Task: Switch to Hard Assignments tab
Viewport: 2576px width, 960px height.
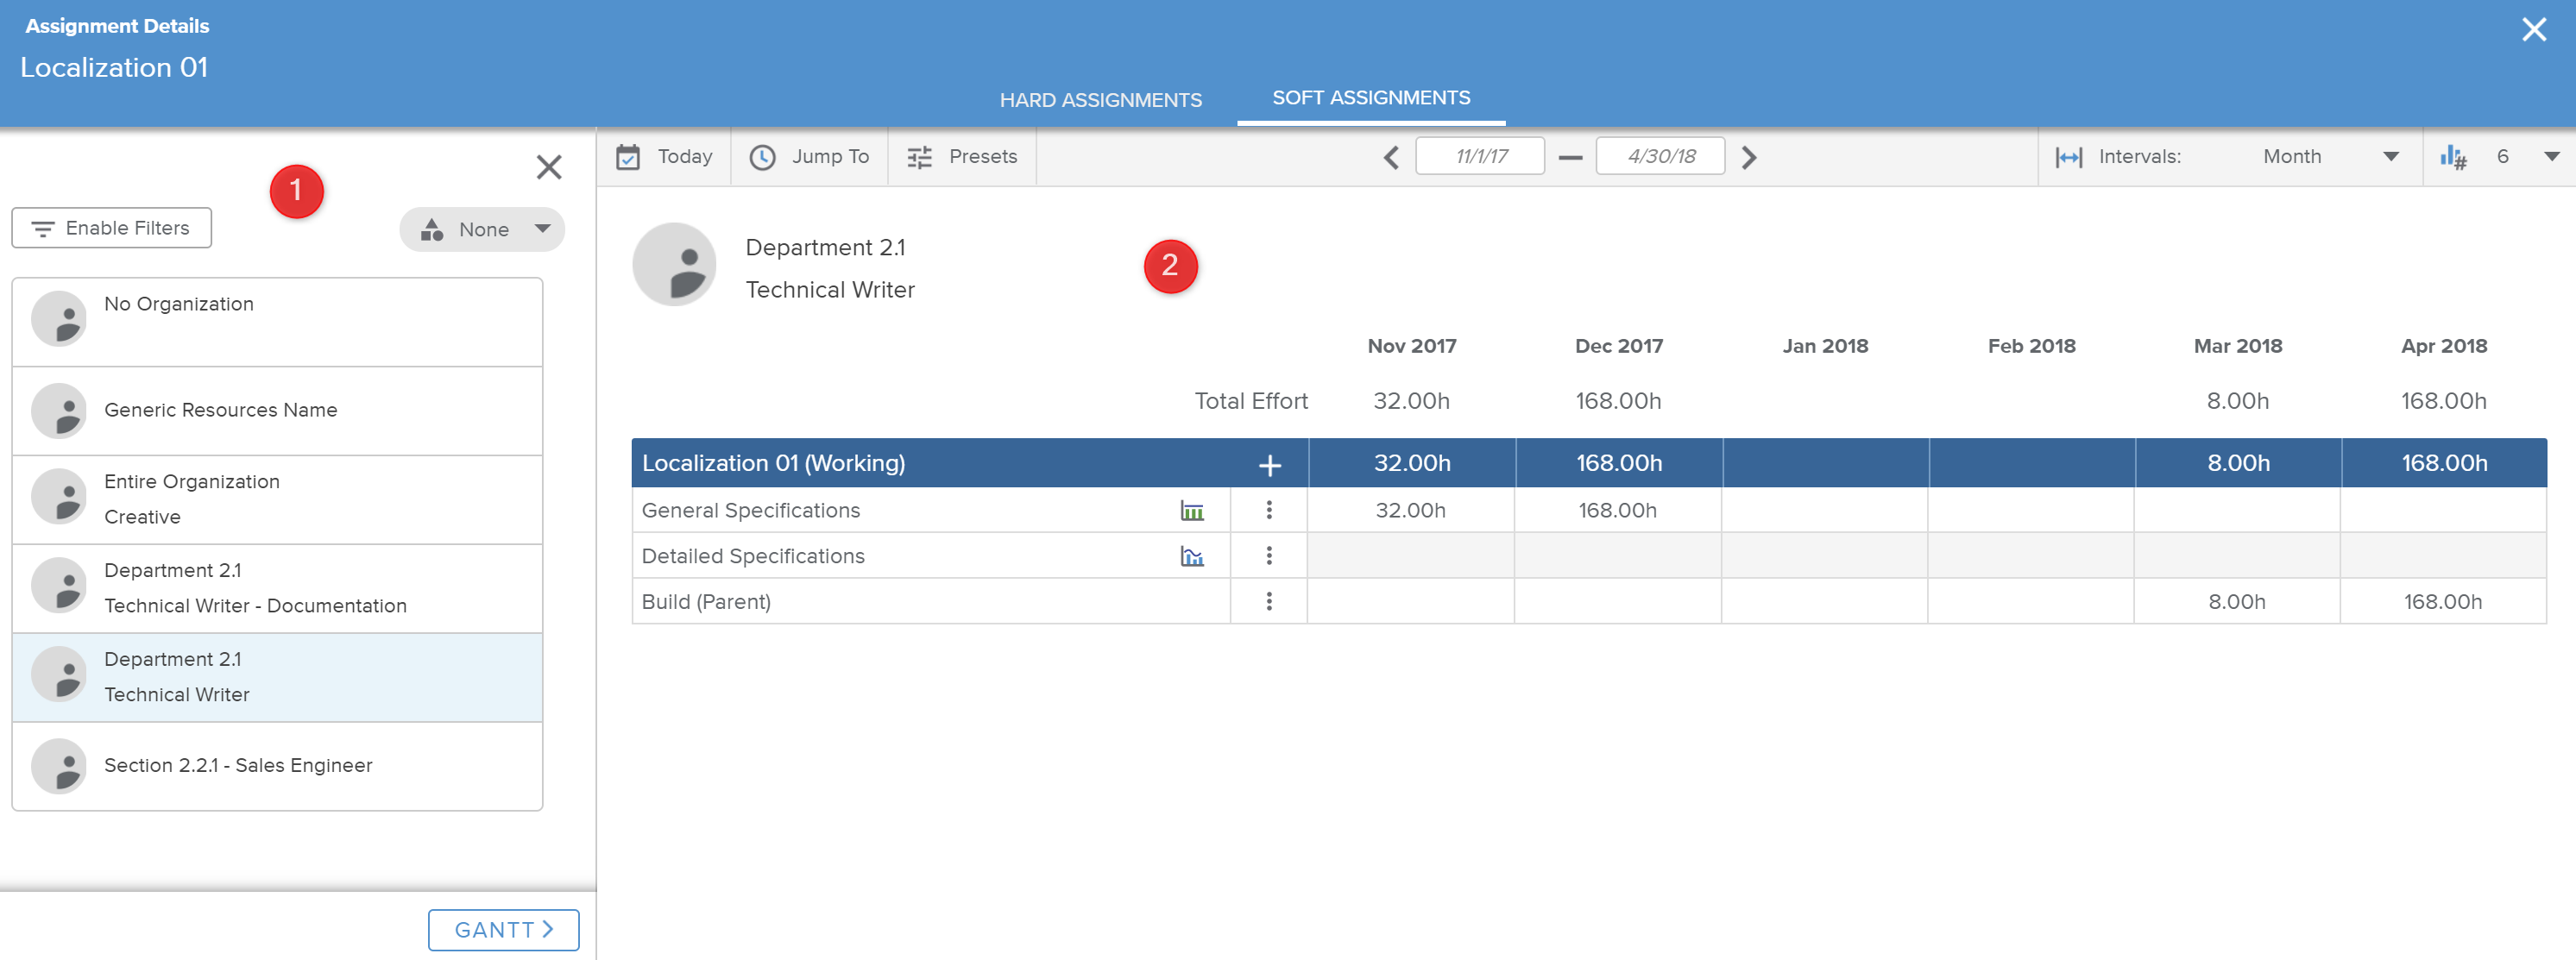Action: (1100, 100)
